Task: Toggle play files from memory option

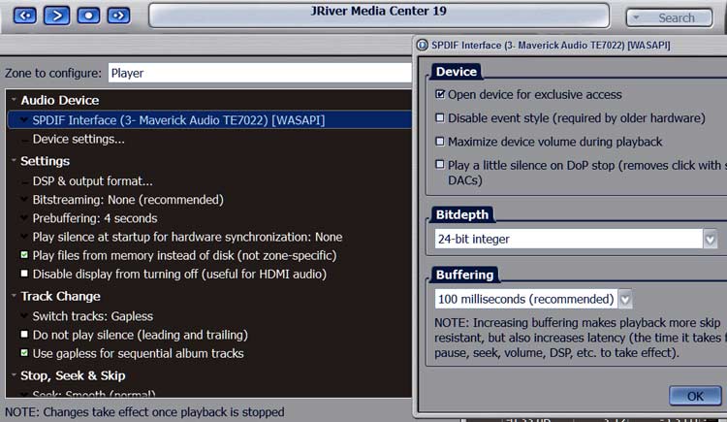Action: (25, 256)
